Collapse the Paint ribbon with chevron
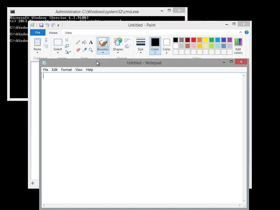The height and width of the screenshot is (210, 280). click(x=241, y=32)
